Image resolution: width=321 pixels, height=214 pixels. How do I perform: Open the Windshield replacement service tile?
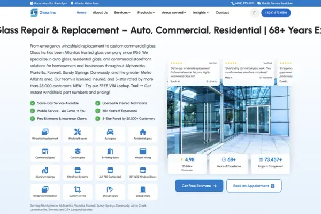45,134
